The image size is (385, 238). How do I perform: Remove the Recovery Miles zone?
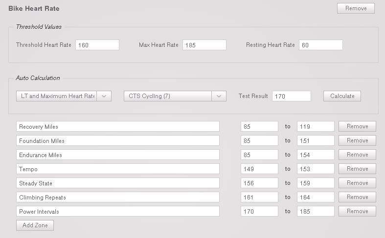(357, 126)
